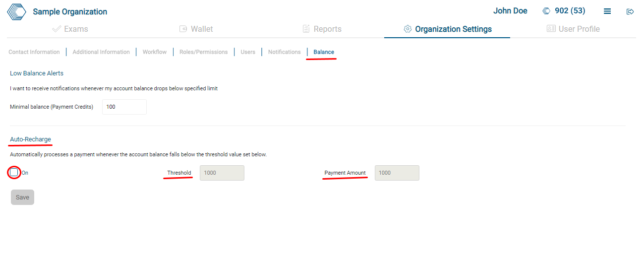Open the Notifications sub-tab

(285, 52)
